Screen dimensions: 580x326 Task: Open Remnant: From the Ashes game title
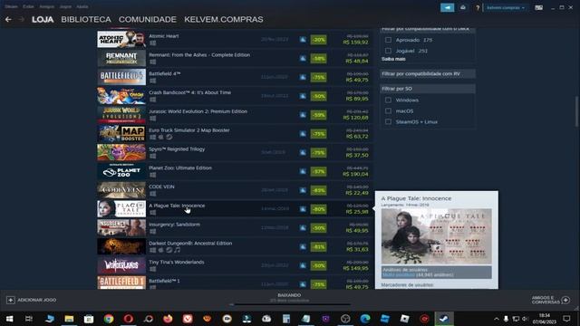(199, 55)
